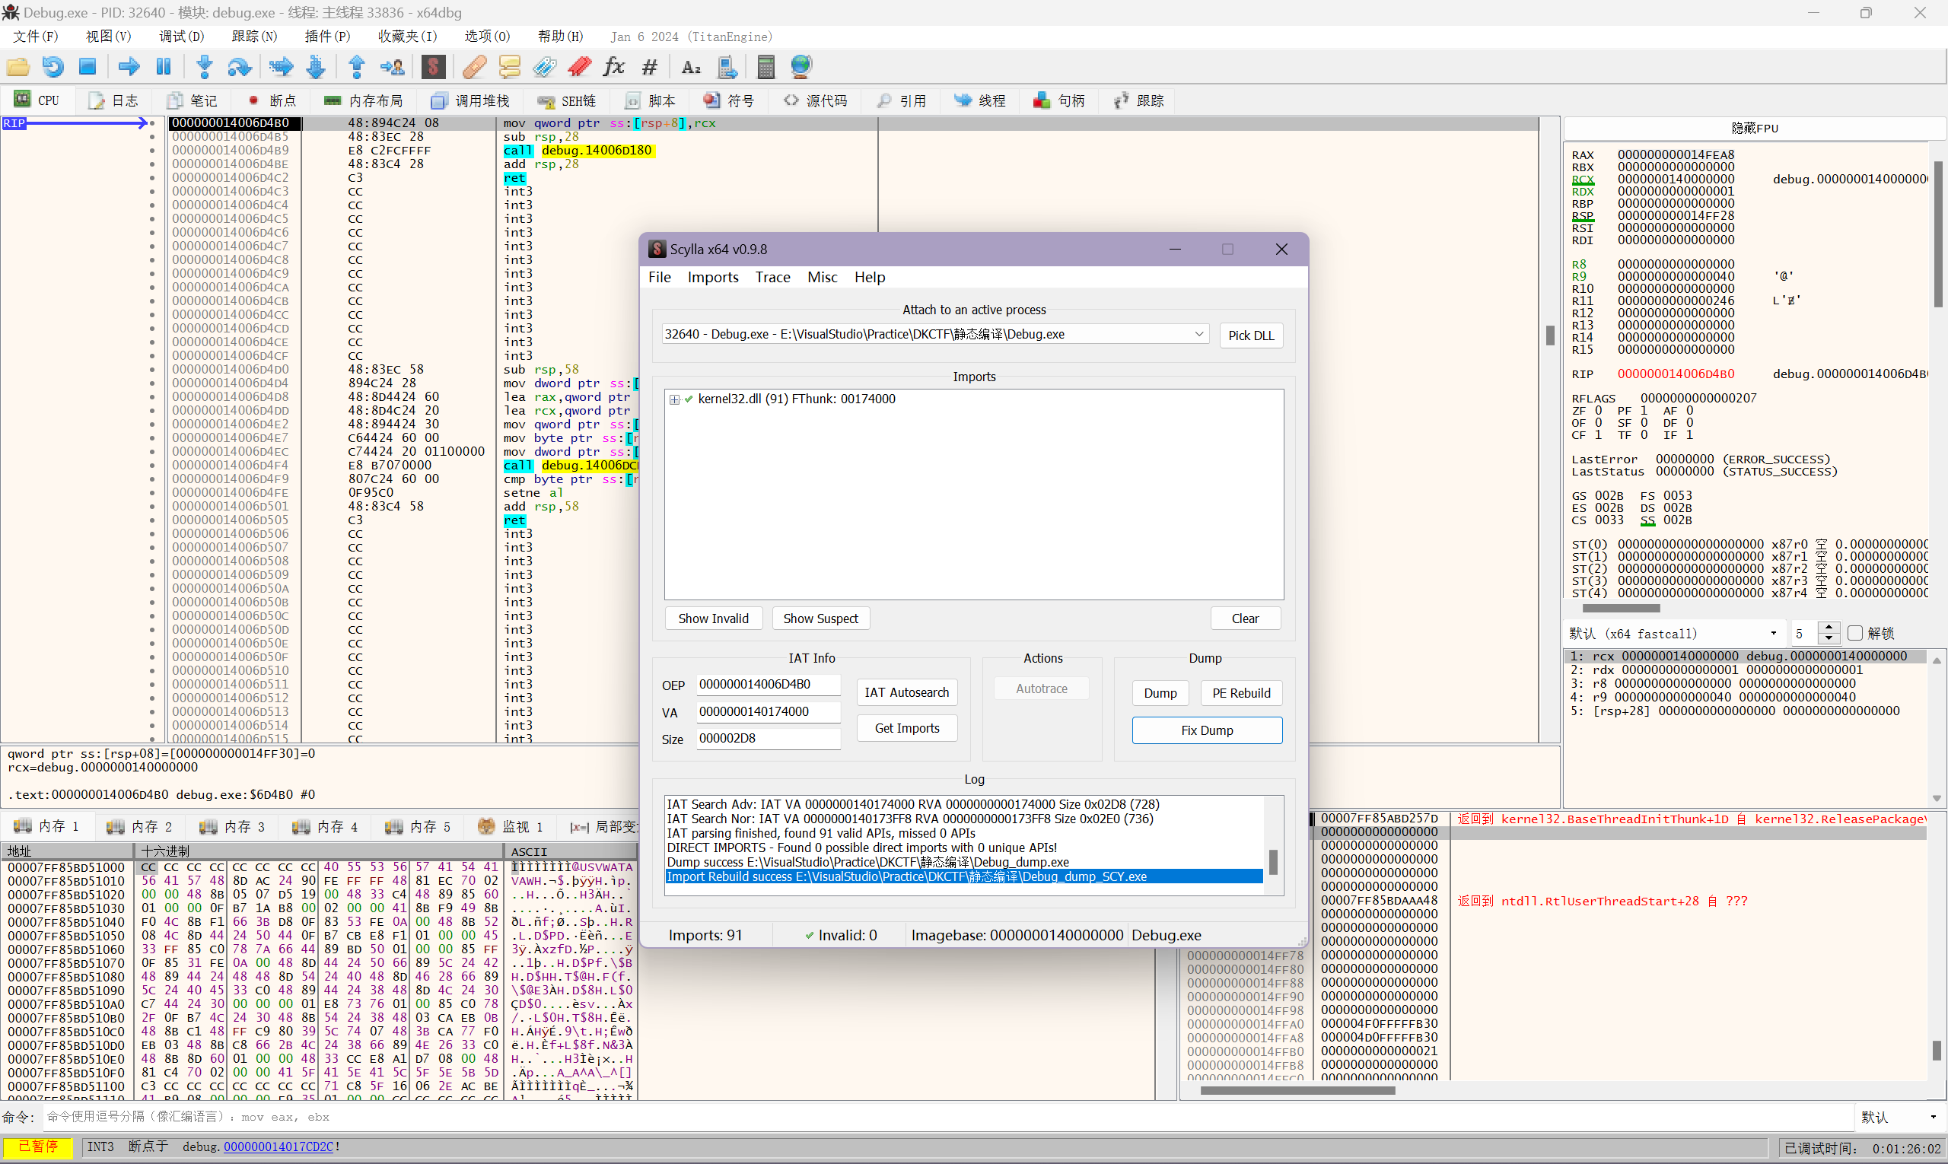This screenshot has width=1948, height=1164.
Task: Switch to the 内存布局 tab
Action: click(x=364, y=100)
